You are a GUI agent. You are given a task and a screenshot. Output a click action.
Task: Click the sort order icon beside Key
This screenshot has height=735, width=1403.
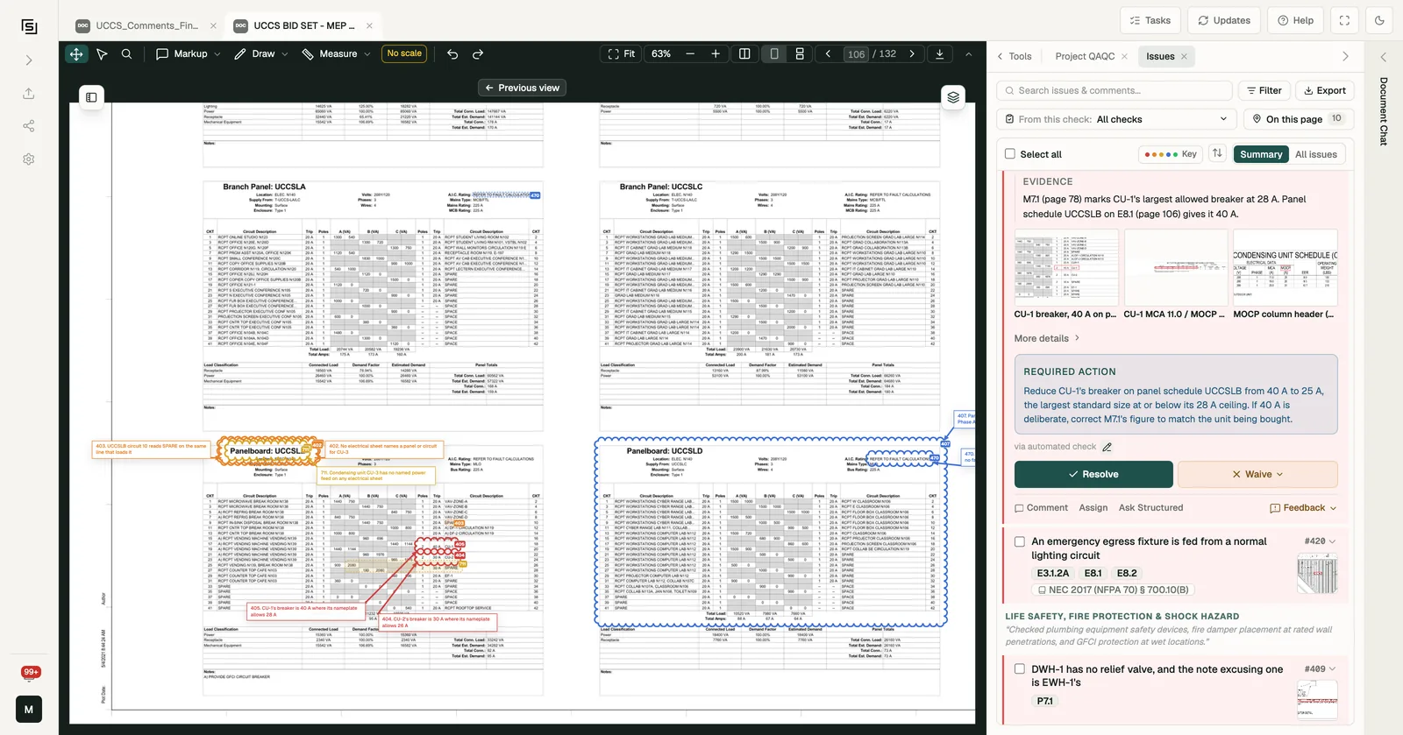tap(1217, 153)
